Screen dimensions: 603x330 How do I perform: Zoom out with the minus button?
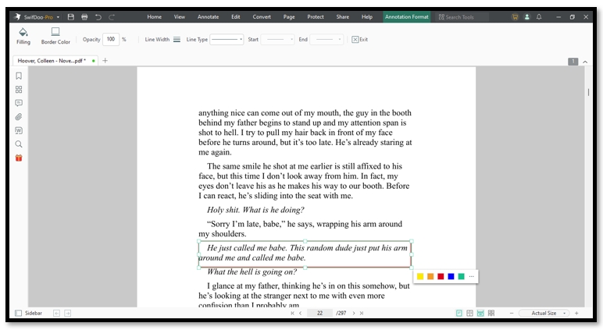click(x=512, y=313)
